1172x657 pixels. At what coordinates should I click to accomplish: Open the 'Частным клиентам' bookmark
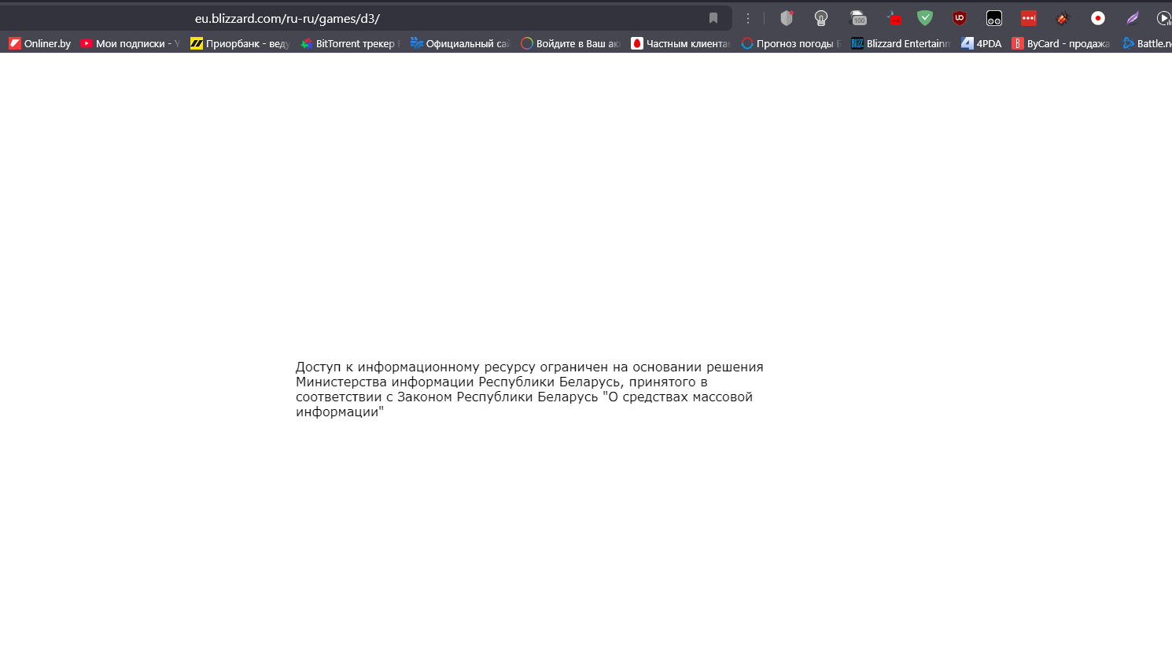[x=681, y=43]
